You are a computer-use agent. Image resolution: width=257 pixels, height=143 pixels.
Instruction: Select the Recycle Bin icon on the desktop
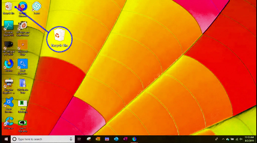pyautogui.click(x=9, y=7)
